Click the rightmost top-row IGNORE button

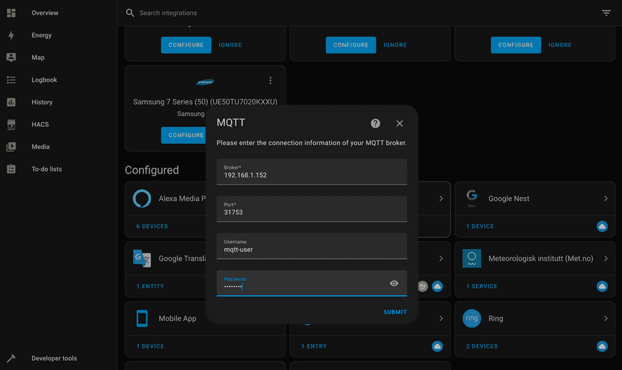[x=559, y=45]
